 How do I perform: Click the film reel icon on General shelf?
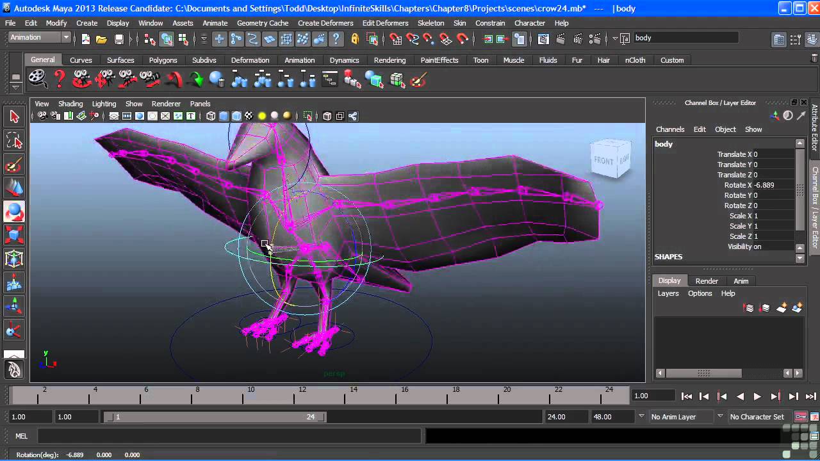[37, 79]
